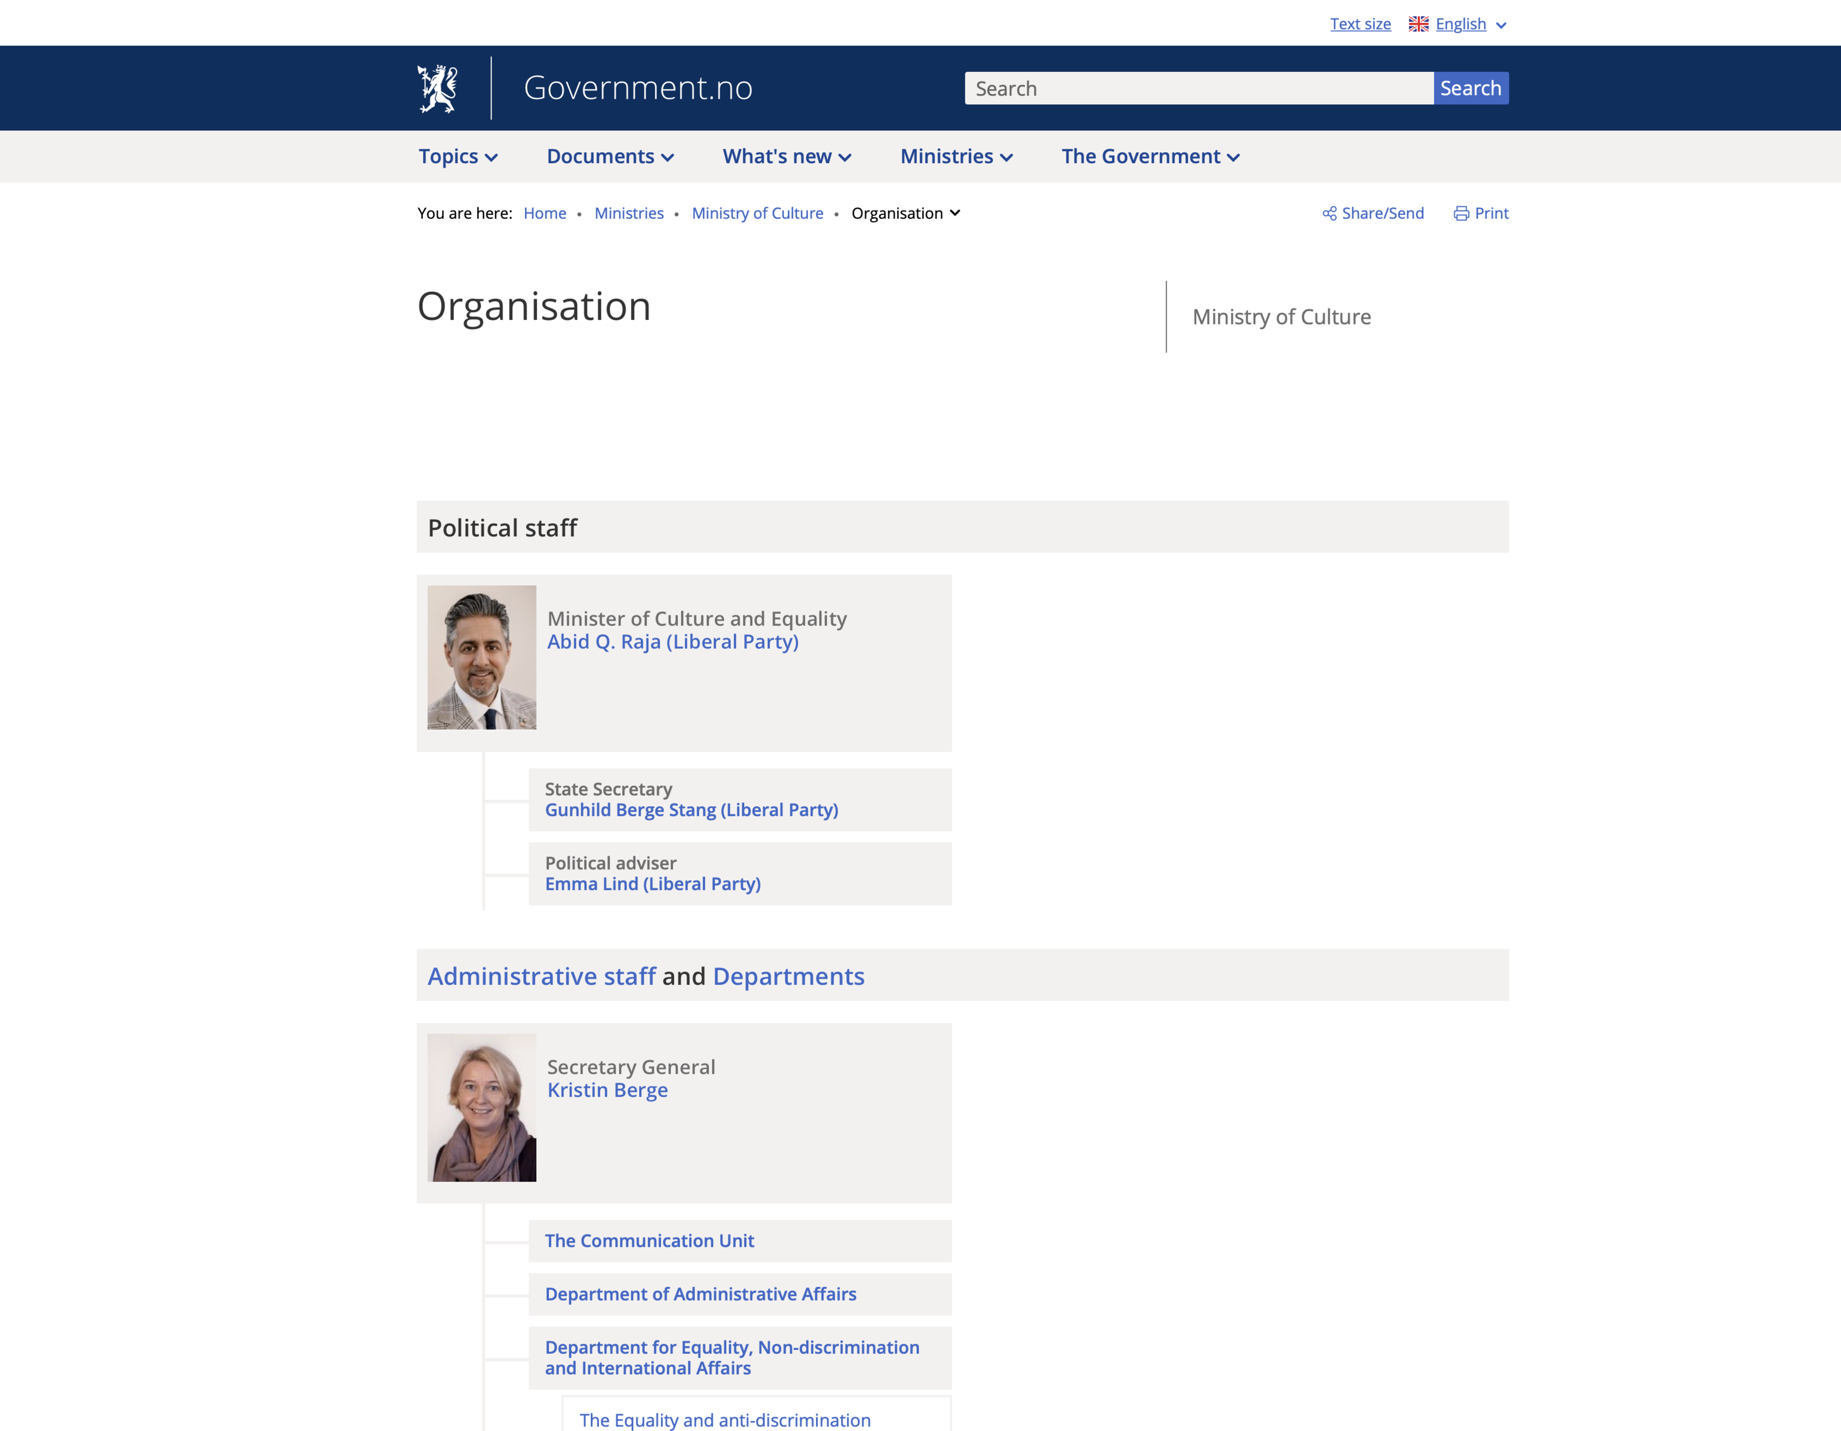Expand the Organisation breadcrumb dropdown
Viewport: 1841px width, 1431px height.
(906, 213)
